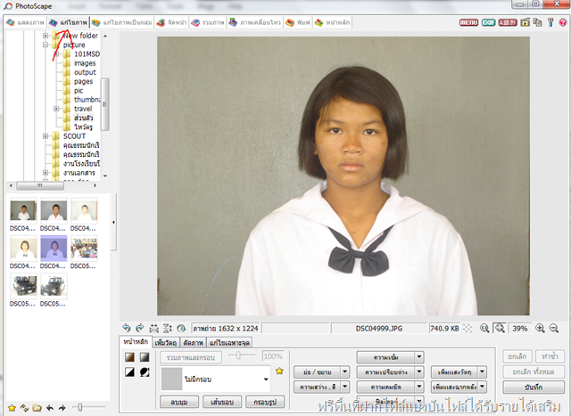
Task: Select the fit-to-window zoom icon
Action: point(500,329)
